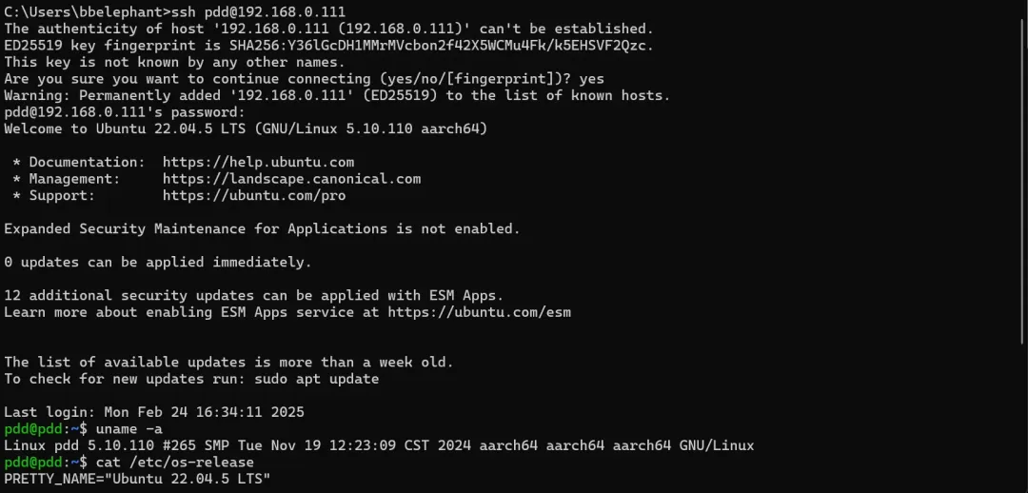
Task: Click the 'Linux pdd 5.10.110' kernel output line
Action: (379, 445)
